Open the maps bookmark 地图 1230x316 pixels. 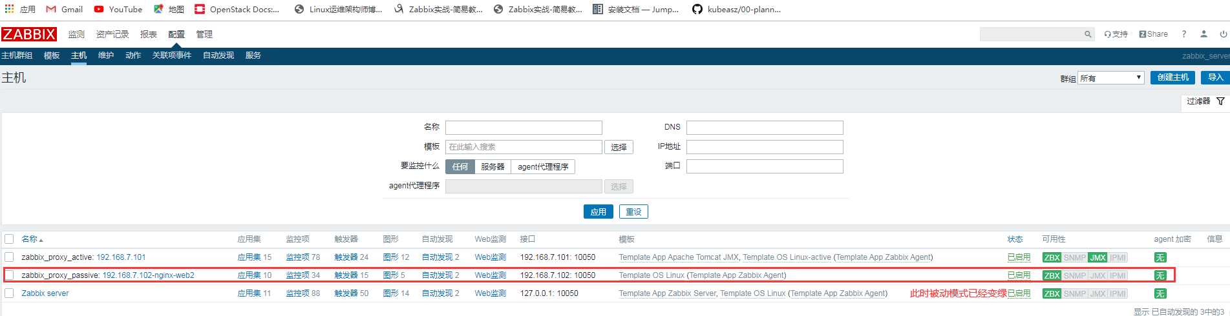click(169, 9)
